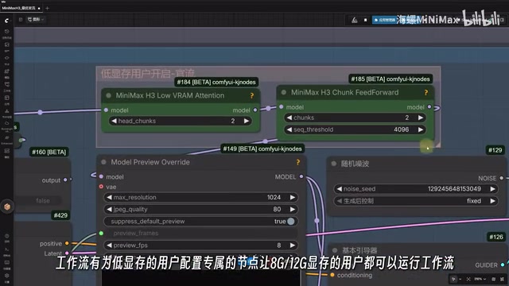Click the rightmost icon in bottom-right canvas controls
Image resolution: width=509 pixels, height=286 pixels.
pyautogui.click(x=502, y=279)
